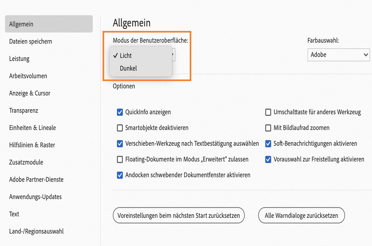Uncheck Vorauswahl zur Freistellung aktivieren
This screenshot has height=246, width=372.
point(268,160)
